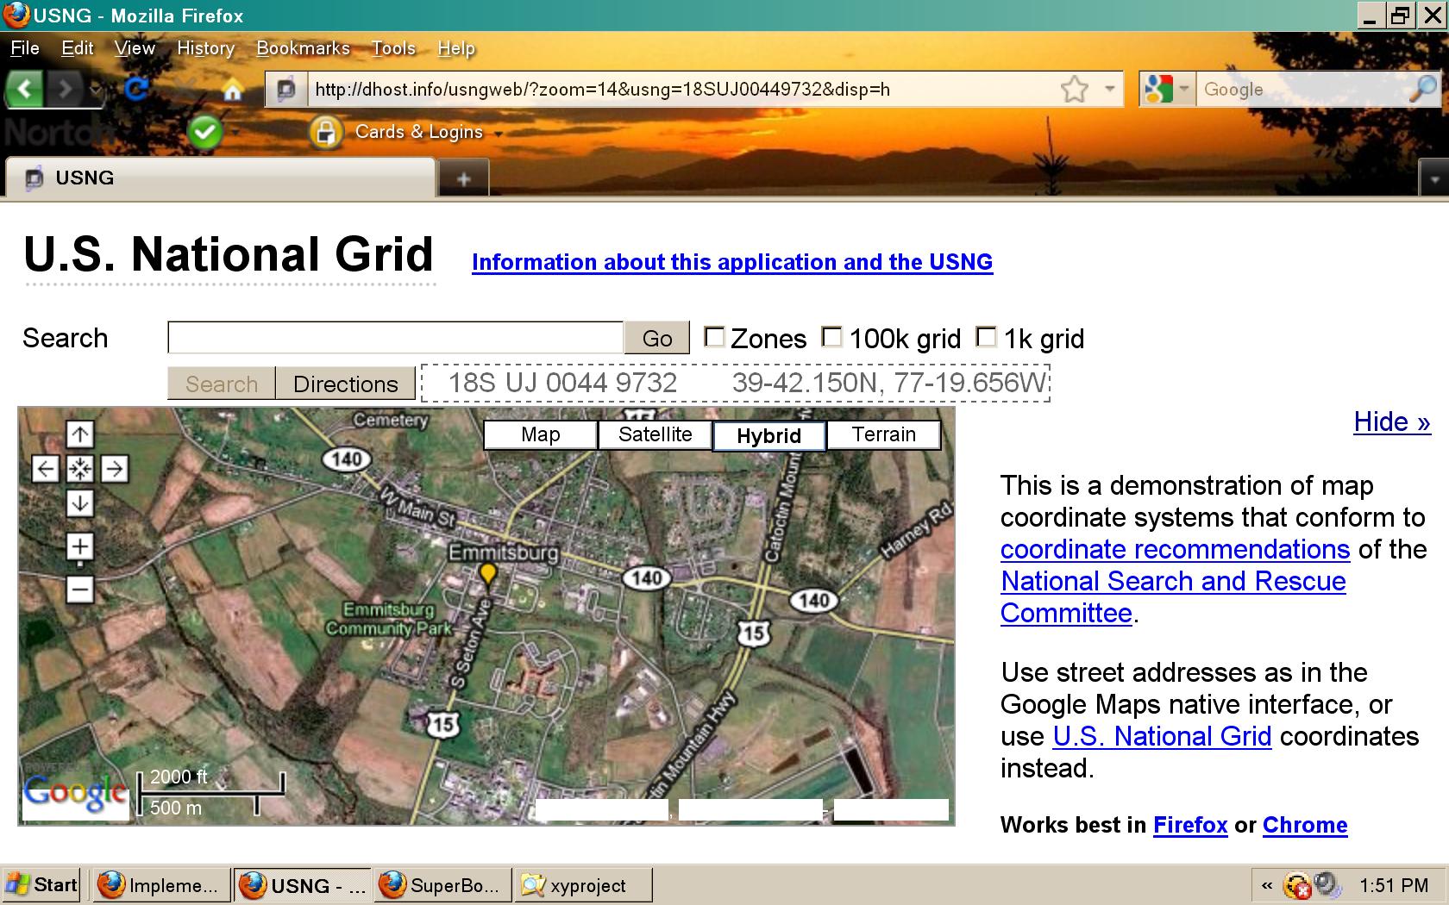The image size is (1449, 905).
Task: Enable the 100k grid checkbox
Action: 831,337
